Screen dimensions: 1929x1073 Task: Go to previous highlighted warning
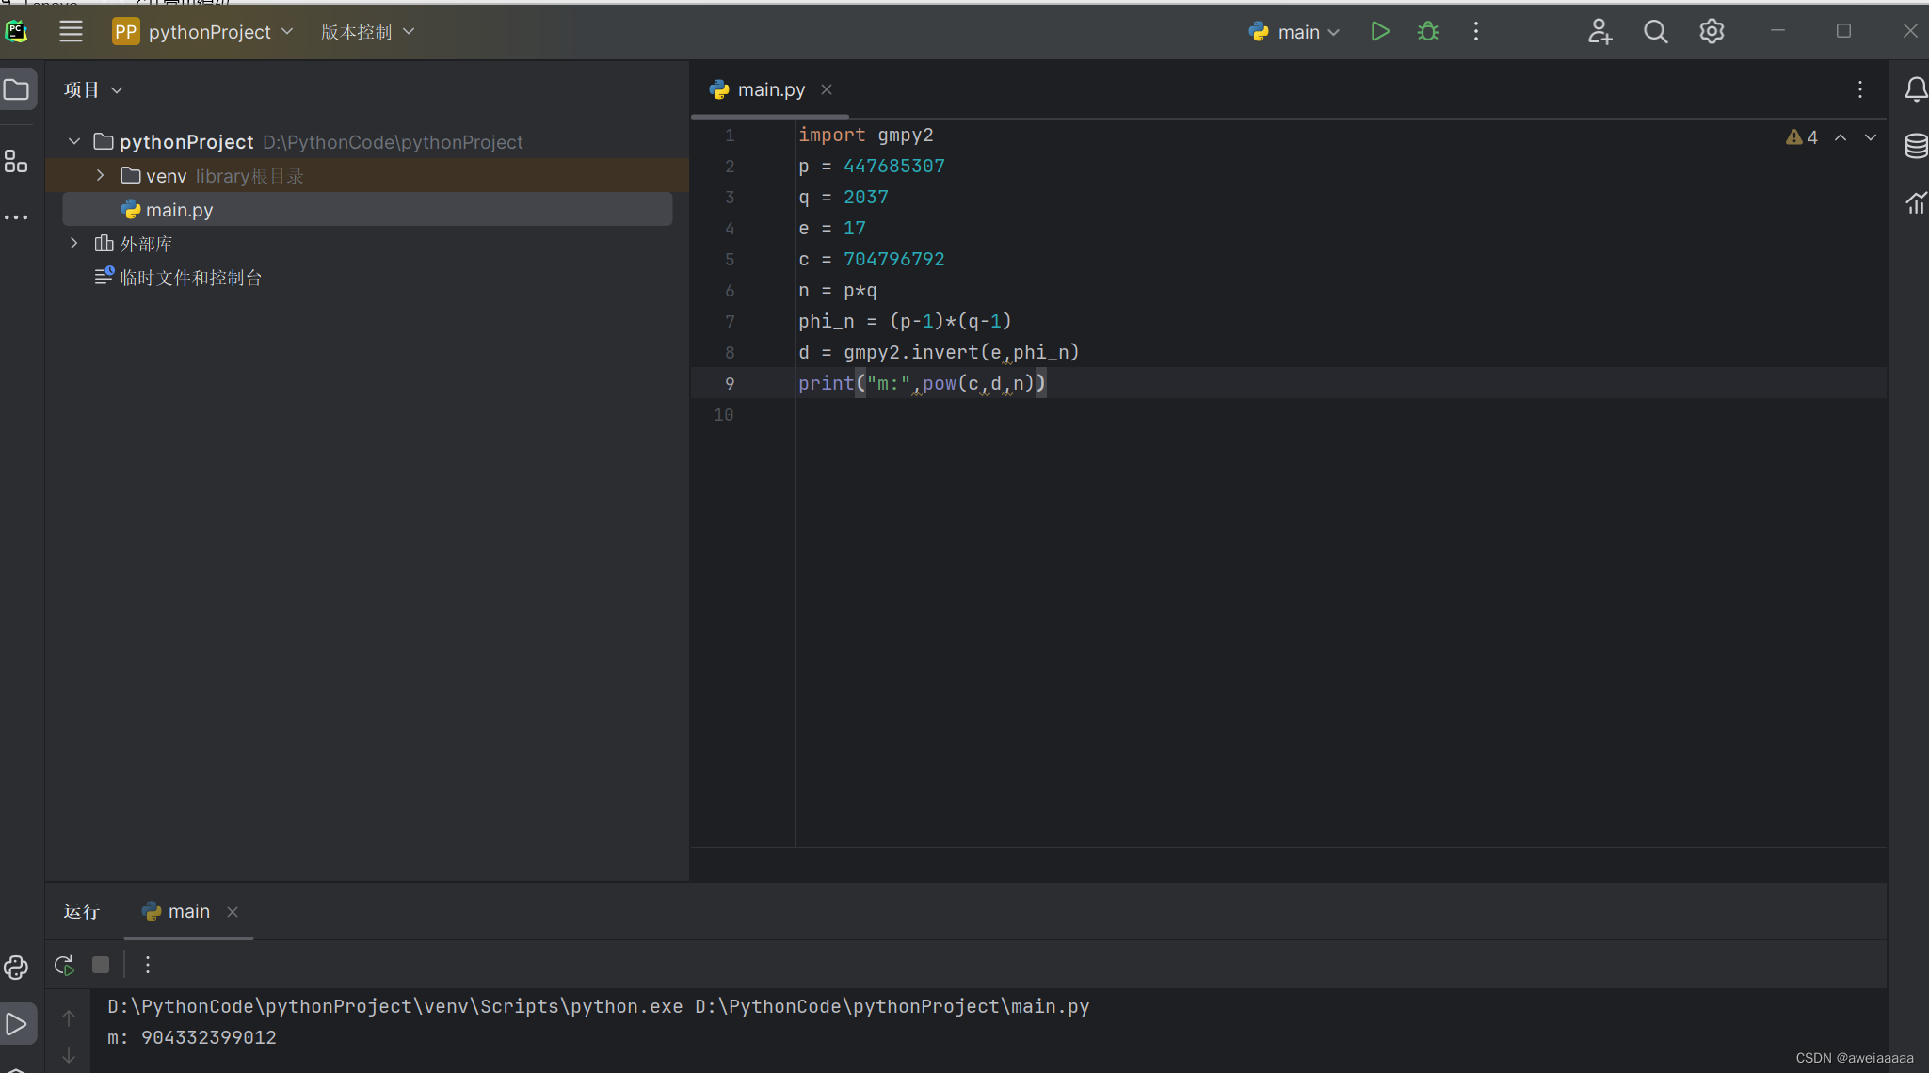point(1841,137)
